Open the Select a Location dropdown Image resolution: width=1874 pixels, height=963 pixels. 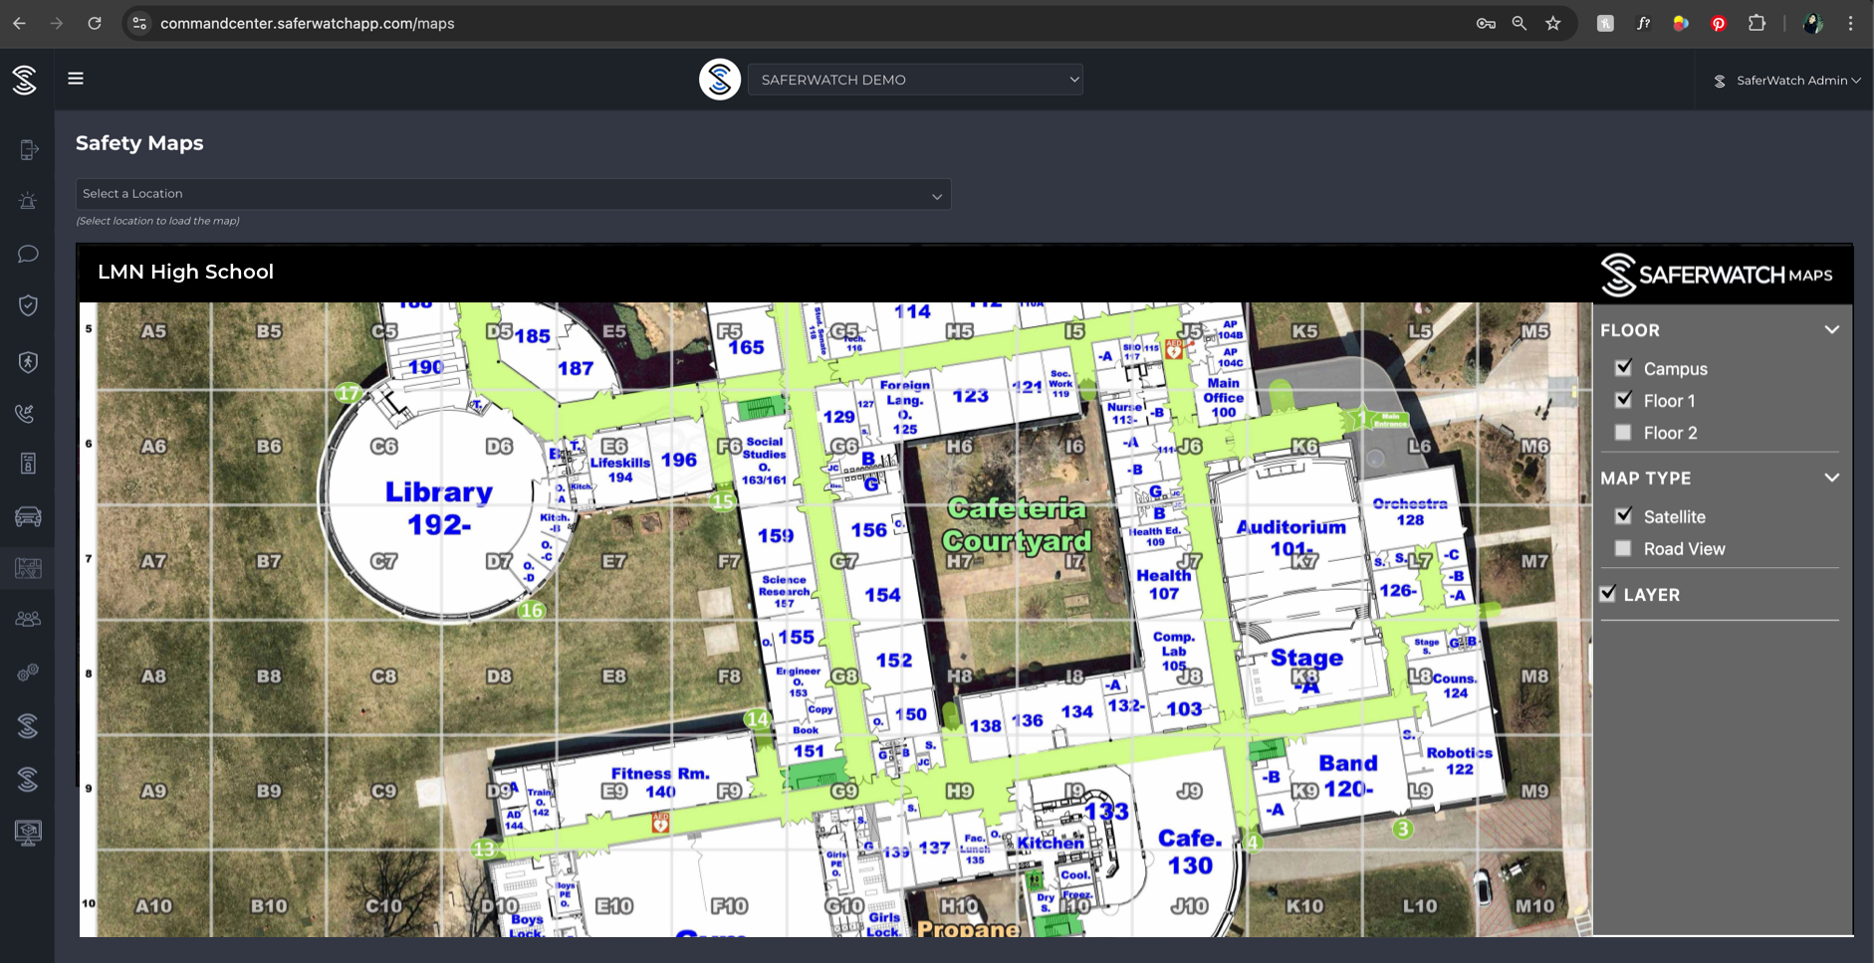[x=513, y=194]
